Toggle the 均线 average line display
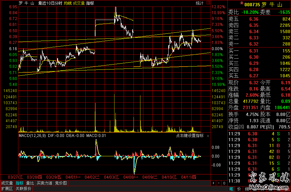The width and height of the screenshot is (291, 192). pyautogui.click(x=68, y=3)
